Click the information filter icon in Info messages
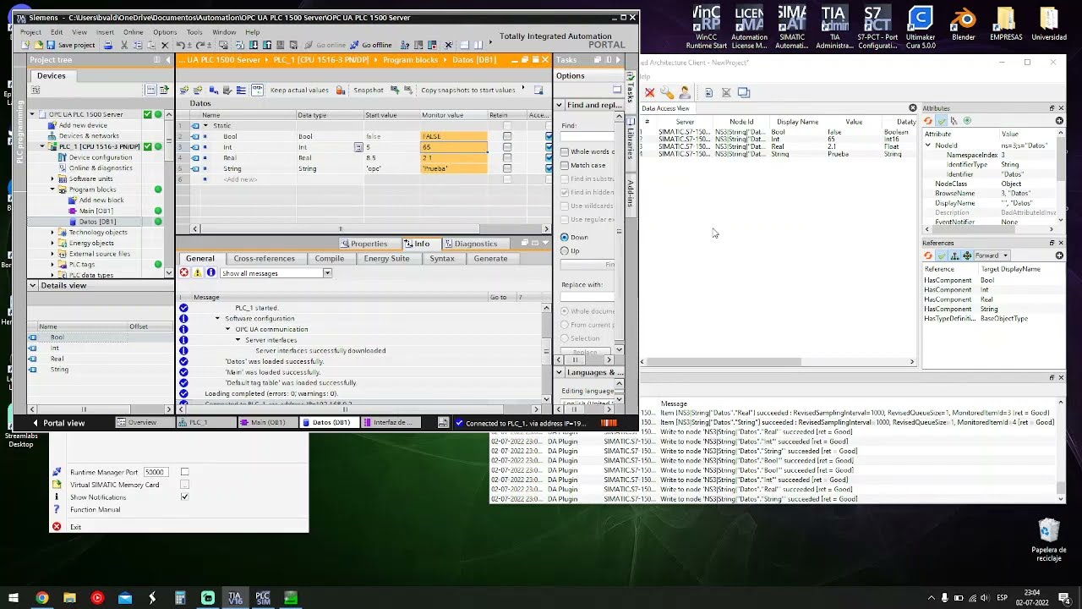This screenshot has height=609, width=1082. coord(210,273)
